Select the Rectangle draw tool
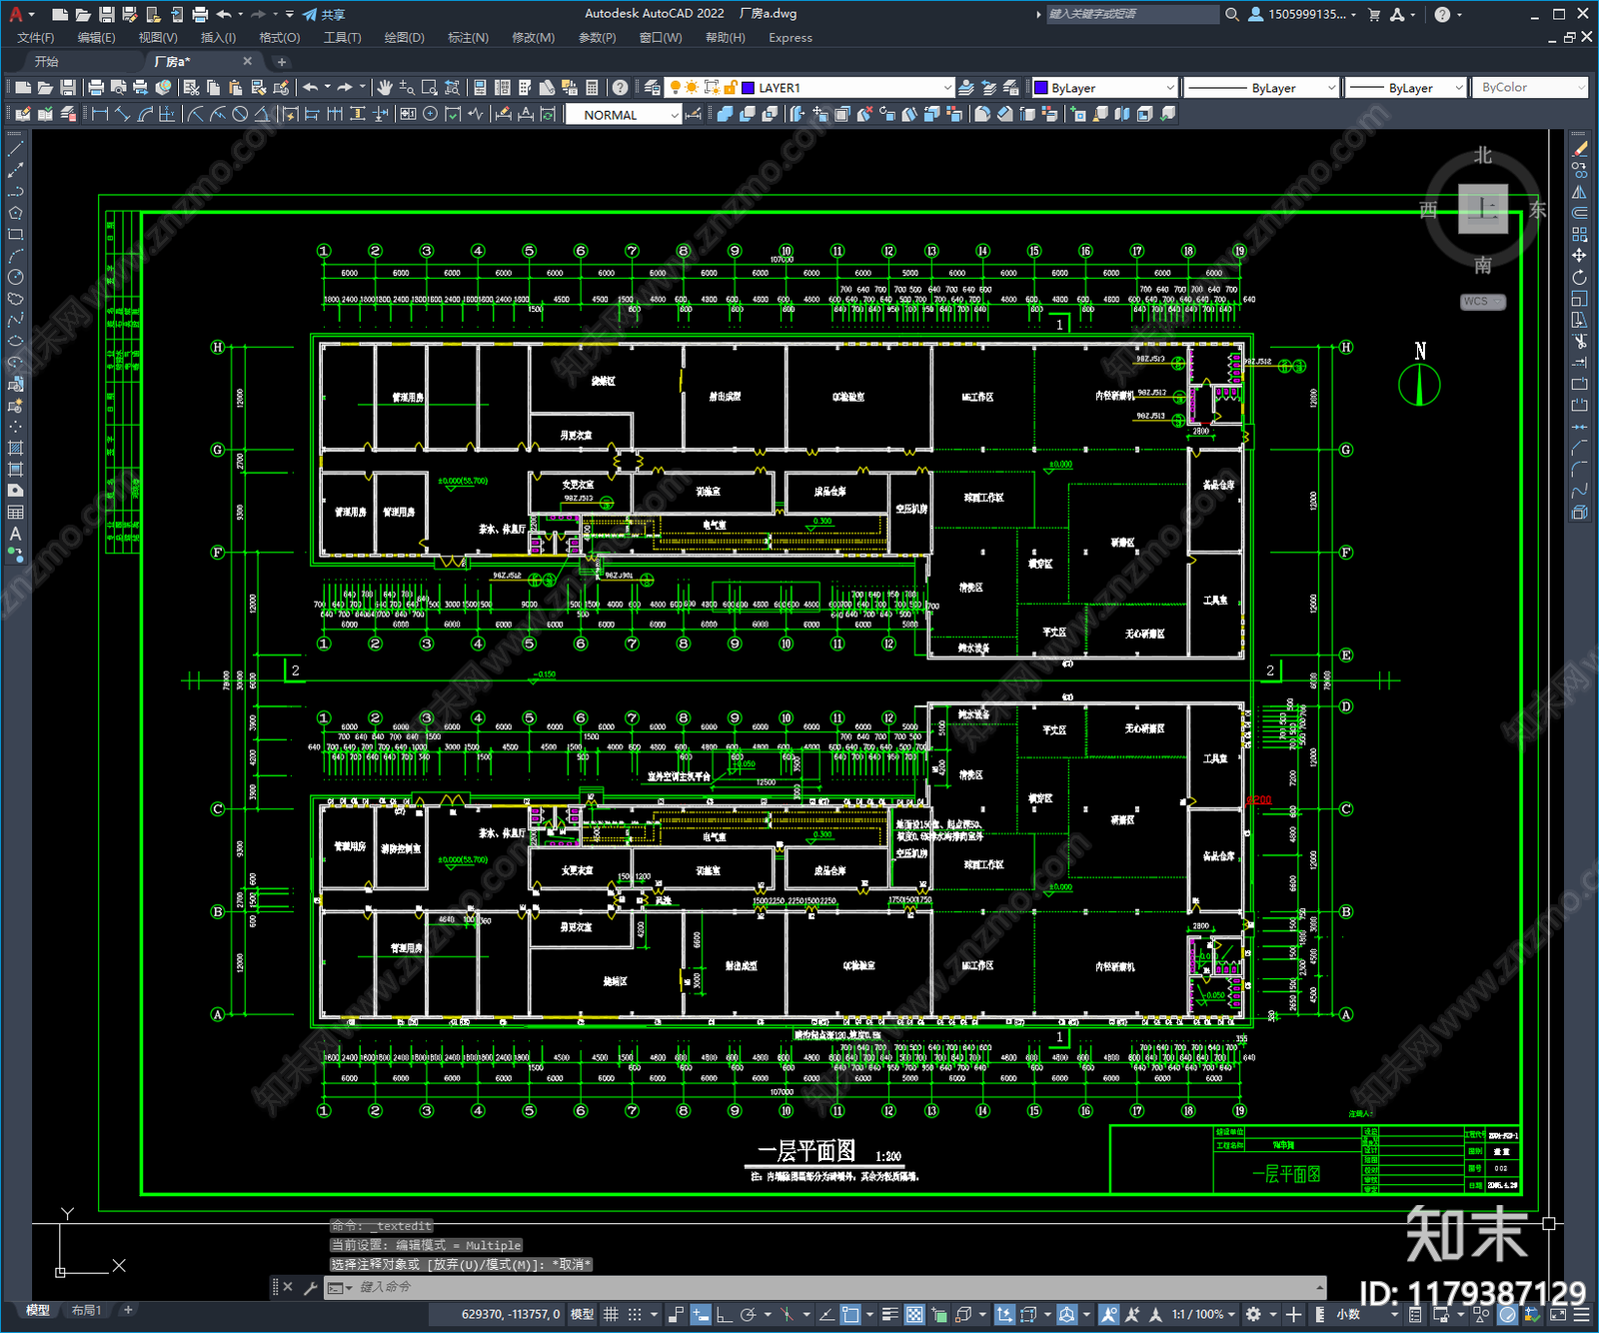This screenshot has height=1333, width=1599. (x=15, y=235)
